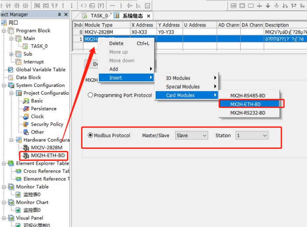This screenshot has width=307, height=227.
Task: Click the Security Policy icon in the tree
Action: [26, 125]
